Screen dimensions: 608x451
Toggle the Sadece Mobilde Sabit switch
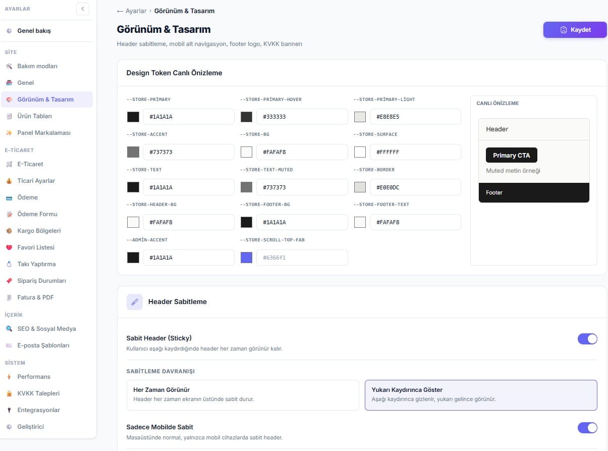pyautogui.click(x=587, y=428)
